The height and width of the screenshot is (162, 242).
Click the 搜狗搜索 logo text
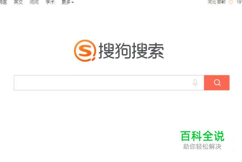click(x=131, y=51)
